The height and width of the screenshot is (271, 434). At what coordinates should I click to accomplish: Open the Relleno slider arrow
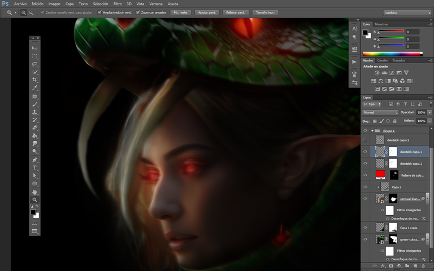429,121
